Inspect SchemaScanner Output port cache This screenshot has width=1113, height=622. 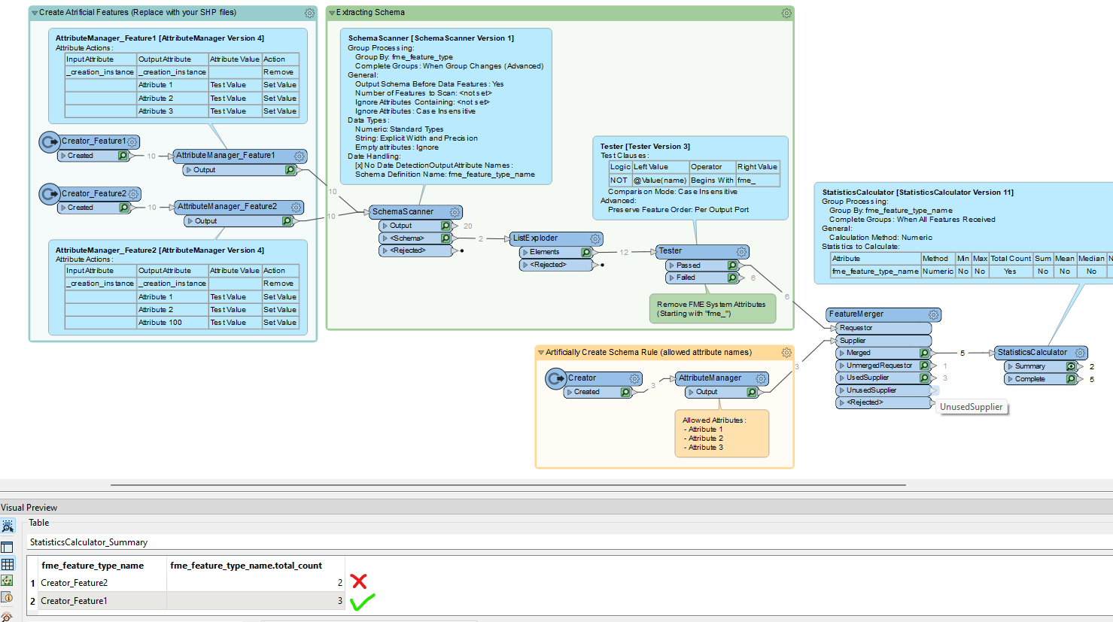446,226
